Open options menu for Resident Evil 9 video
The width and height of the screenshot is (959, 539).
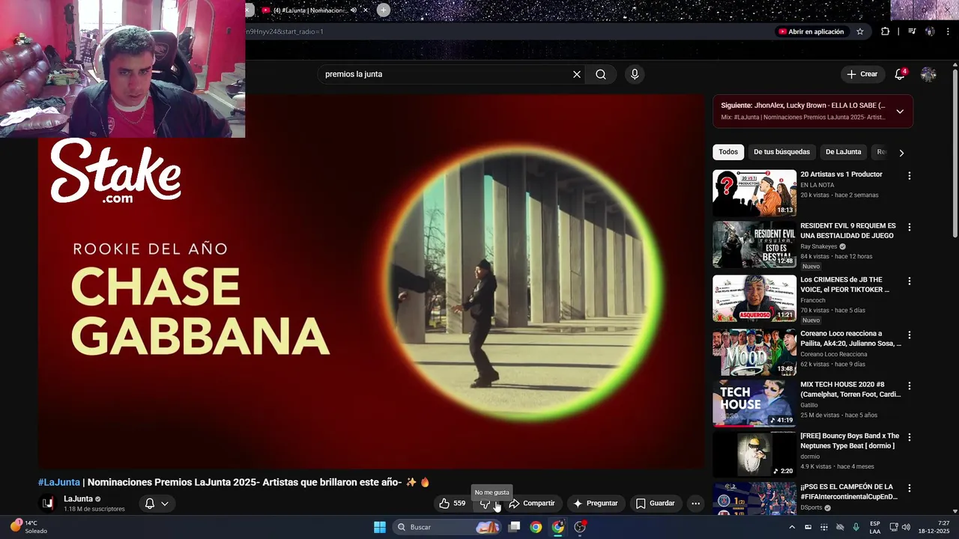[910, 227]
